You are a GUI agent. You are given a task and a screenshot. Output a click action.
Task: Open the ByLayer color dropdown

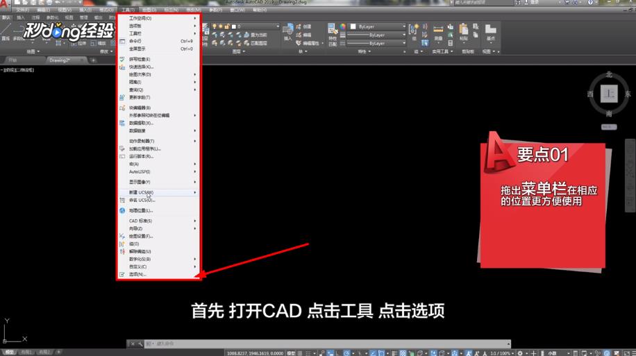(x=378, y=26)
